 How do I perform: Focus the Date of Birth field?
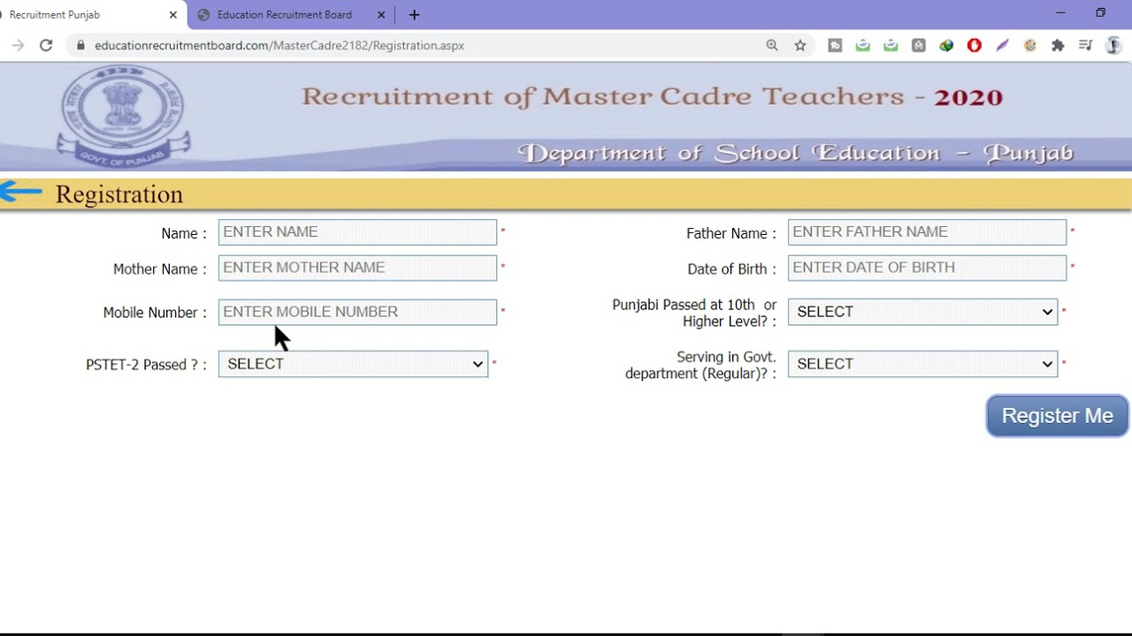tap(927, 268)
